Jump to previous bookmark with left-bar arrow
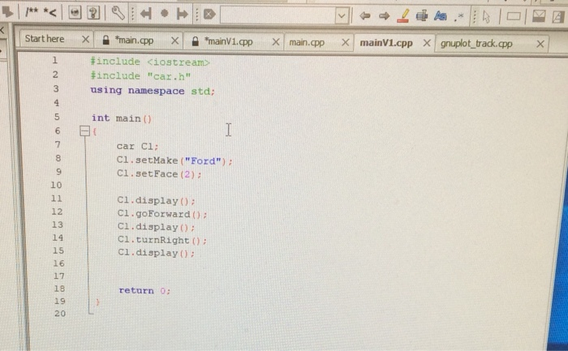 coord(145,14)
